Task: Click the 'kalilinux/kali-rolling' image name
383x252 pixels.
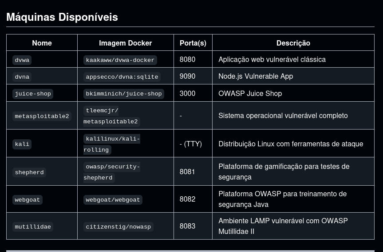Action: point(112,144)
